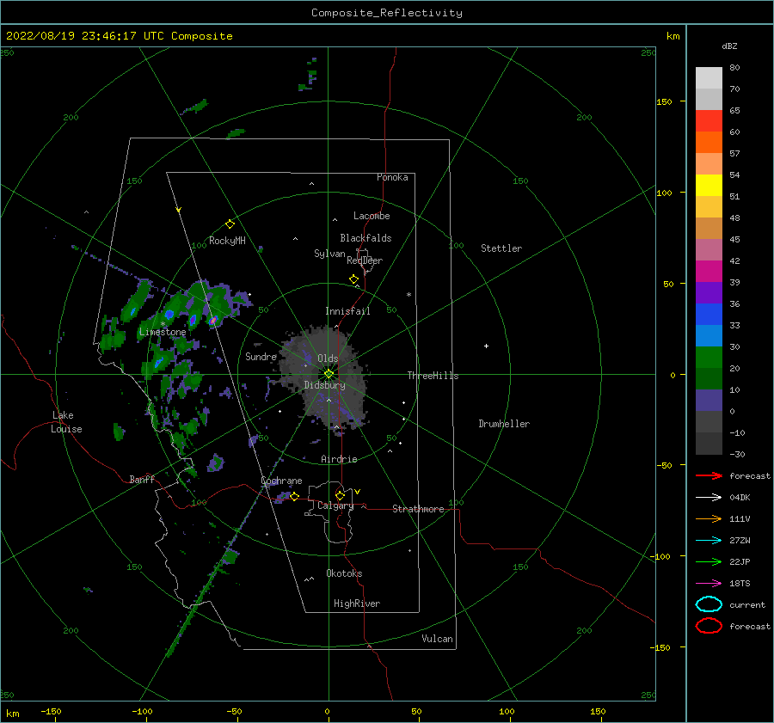The width and height of the screenshot is (774, 723).
Task: Click the Airdrie town label
Action: tap(339, 459)
